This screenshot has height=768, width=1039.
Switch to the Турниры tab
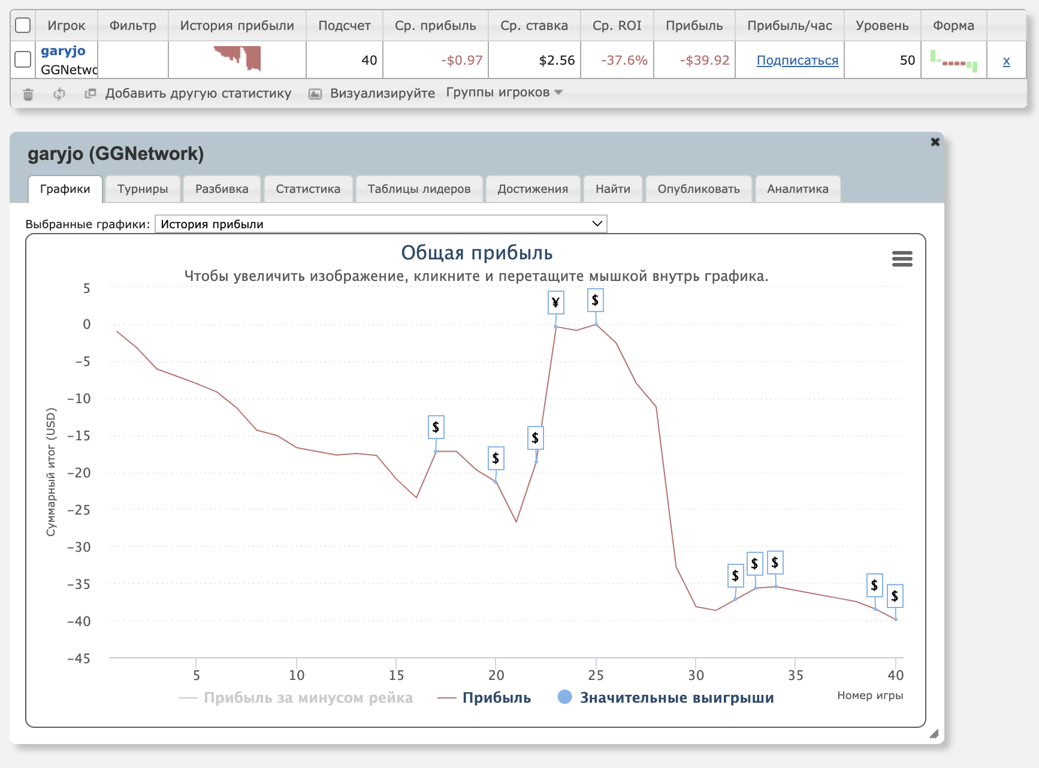143,189
